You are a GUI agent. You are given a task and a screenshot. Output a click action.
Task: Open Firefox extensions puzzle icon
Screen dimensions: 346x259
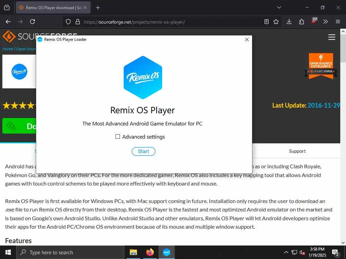tap(301, 22)
